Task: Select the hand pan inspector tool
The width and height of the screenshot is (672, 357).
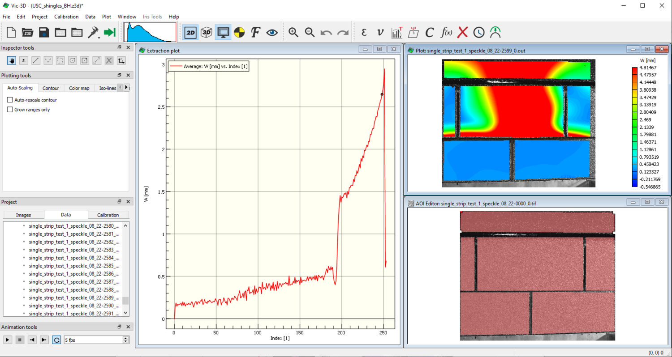Action: click(x=11, y=60)
